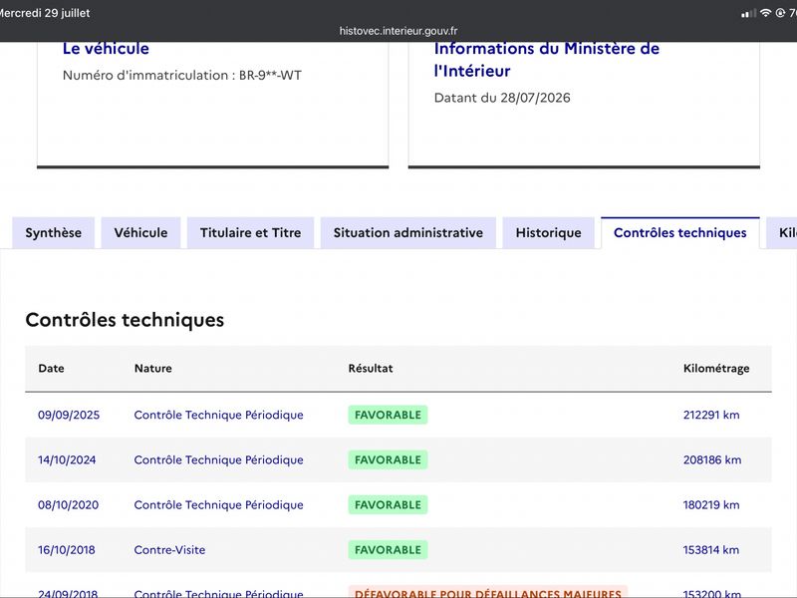Click the FAVORABLE badge for 14/10/2024
Screen dimensions: 797x598
point(388,460)
